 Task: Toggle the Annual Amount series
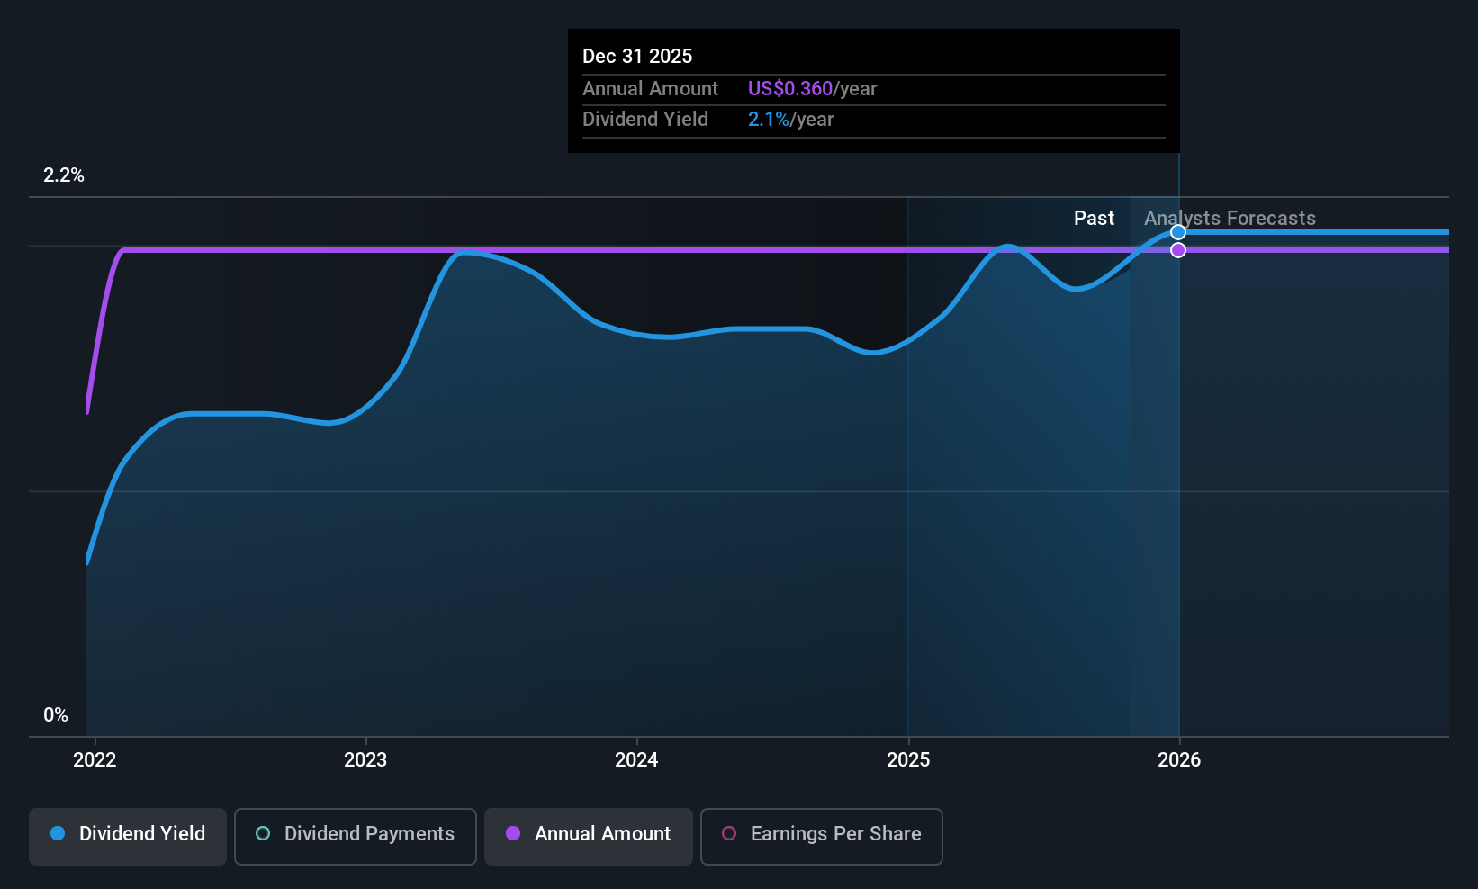589,837
